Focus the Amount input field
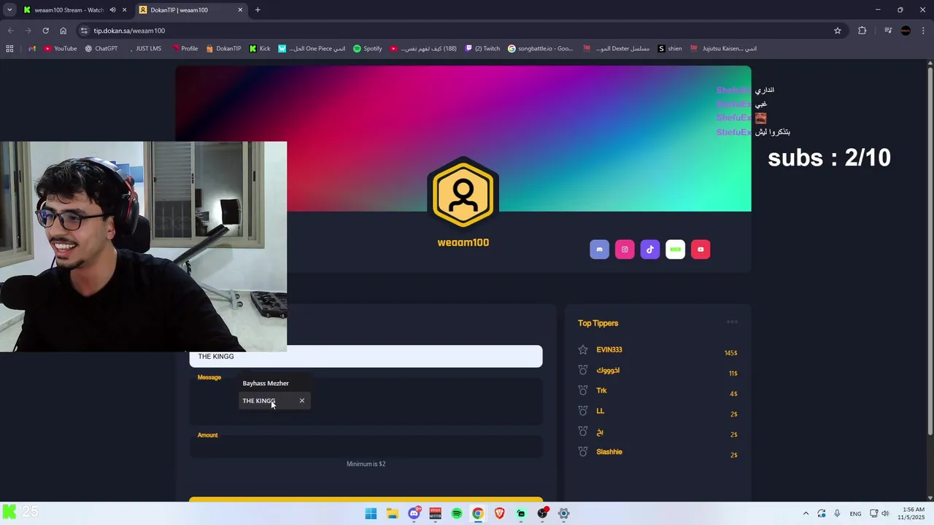Screen dimensions: 934x525 click(x=366, y=447)
